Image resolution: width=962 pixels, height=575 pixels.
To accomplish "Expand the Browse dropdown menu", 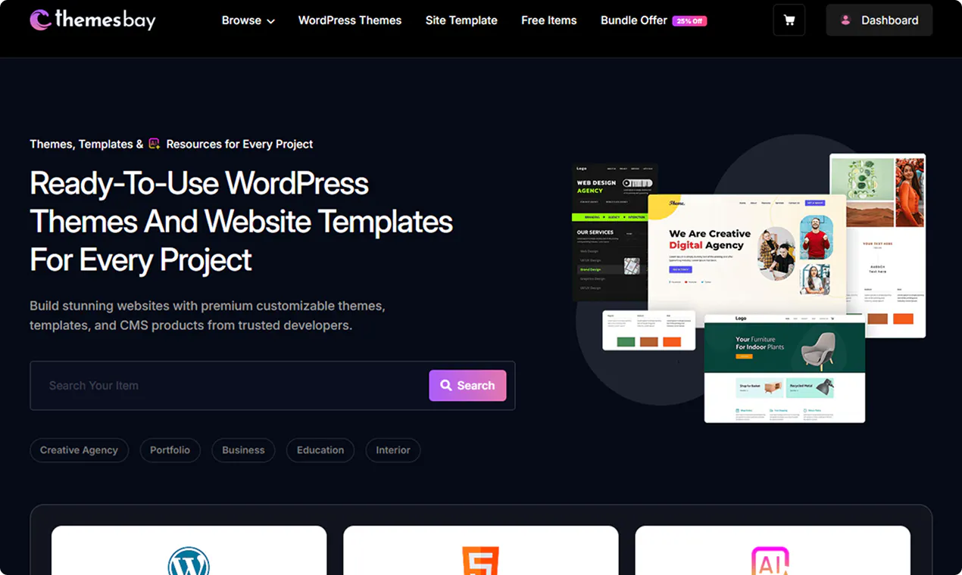I will [248, 20].
